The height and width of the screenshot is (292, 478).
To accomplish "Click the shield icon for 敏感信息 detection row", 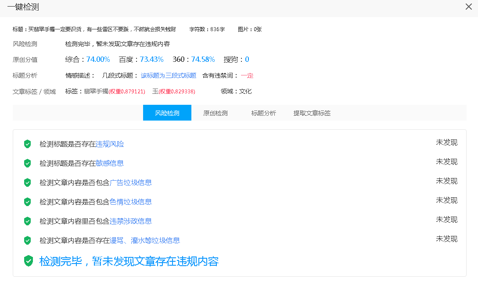I will coord(27,163).
